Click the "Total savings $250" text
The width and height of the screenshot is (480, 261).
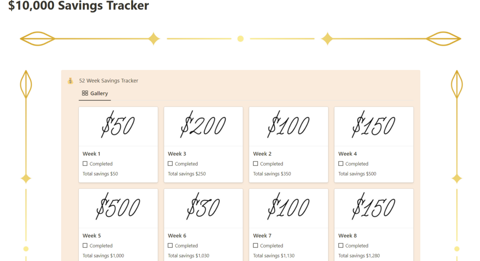pyautogui.click(x=187, y=174)
